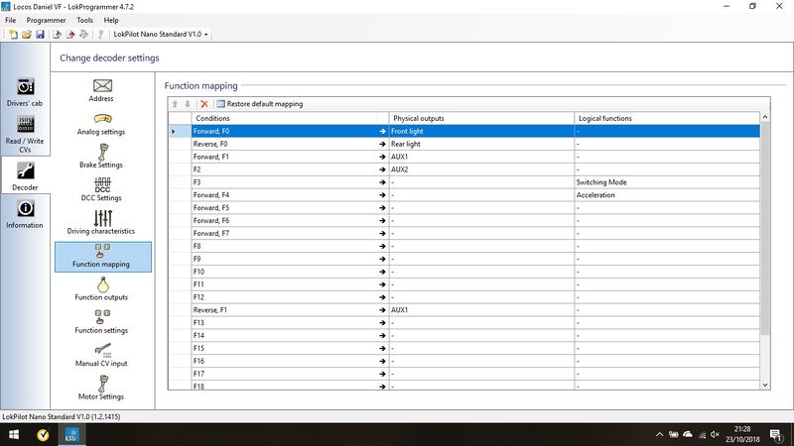794x446 pixels.
Task: Open the Information view
Action: tap(25, 214)
